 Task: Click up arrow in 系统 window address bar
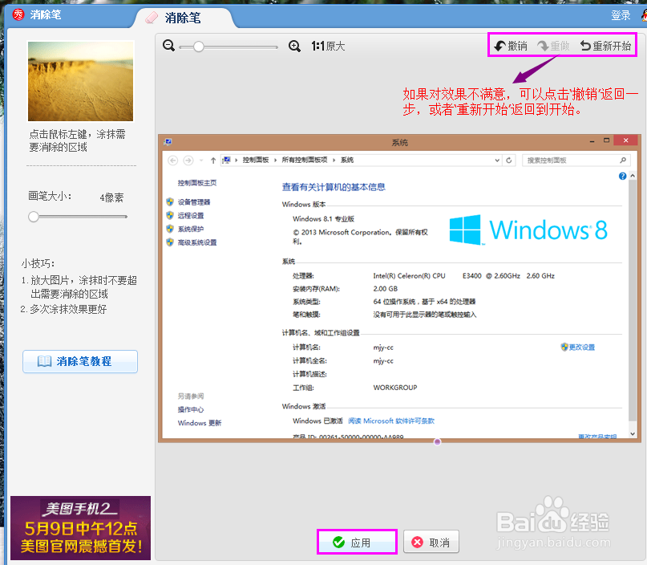pos(213,161)
